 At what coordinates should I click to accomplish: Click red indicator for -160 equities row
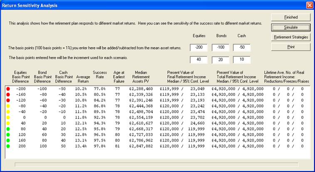point(8,95)
